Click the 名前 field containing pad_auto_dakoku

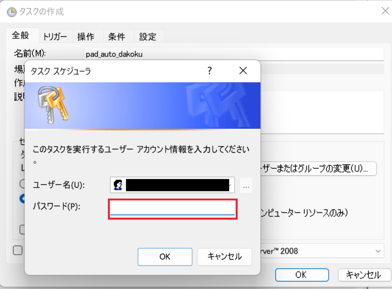point(234,54)
